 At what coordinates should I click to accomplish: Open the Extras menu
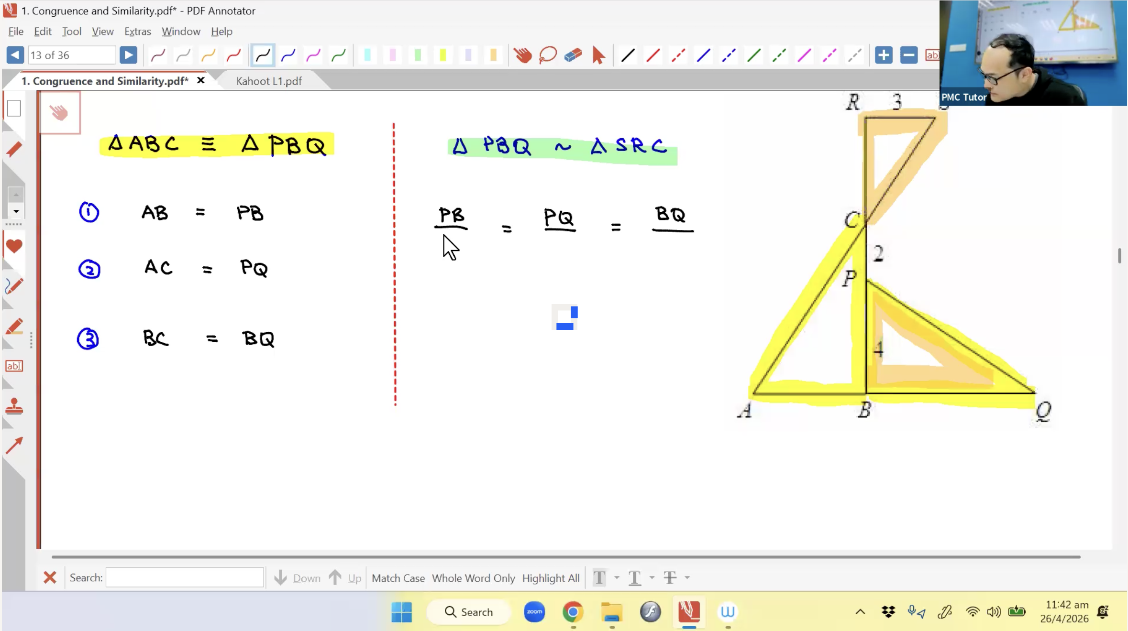click(x=138, y=32)
